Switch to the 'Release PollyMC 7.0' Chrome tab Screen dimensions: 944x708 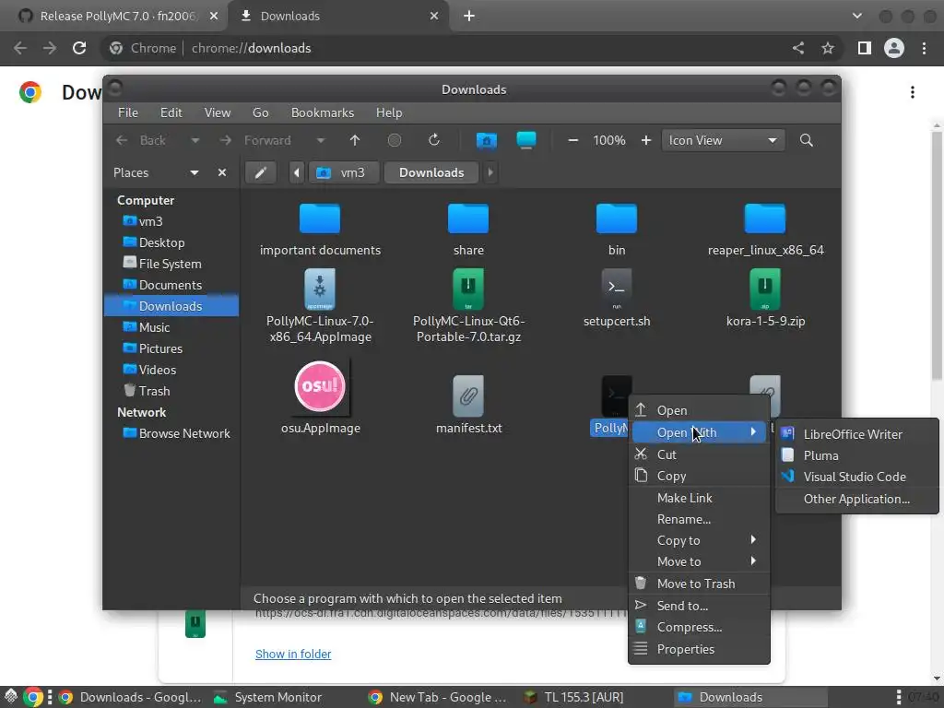(118, 16)
